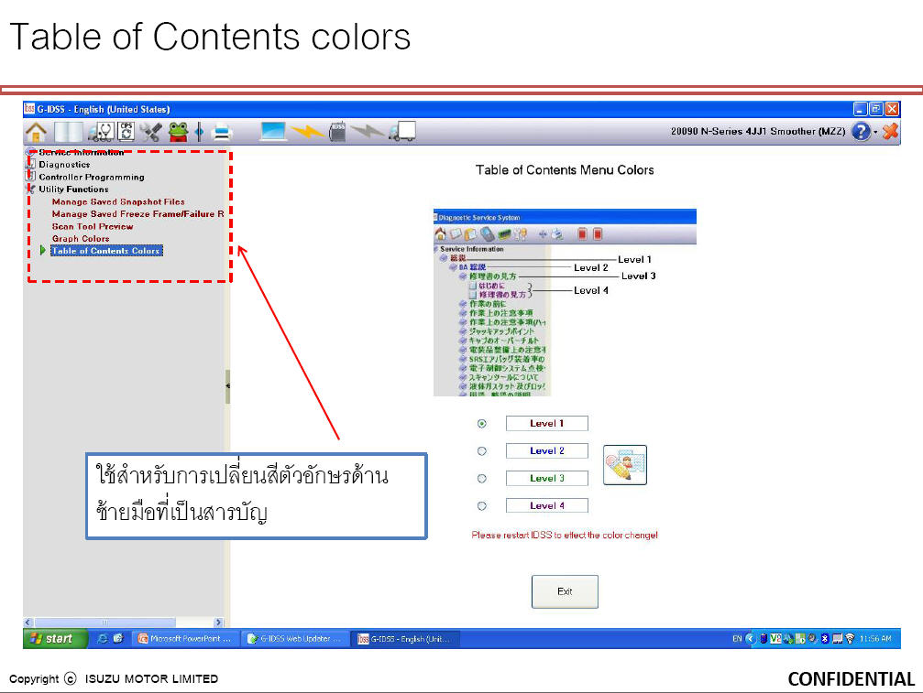The width and height of the screenshot is (923, 693).
Task: Click the Bluetooth tray icon
Action: (825, 638)
